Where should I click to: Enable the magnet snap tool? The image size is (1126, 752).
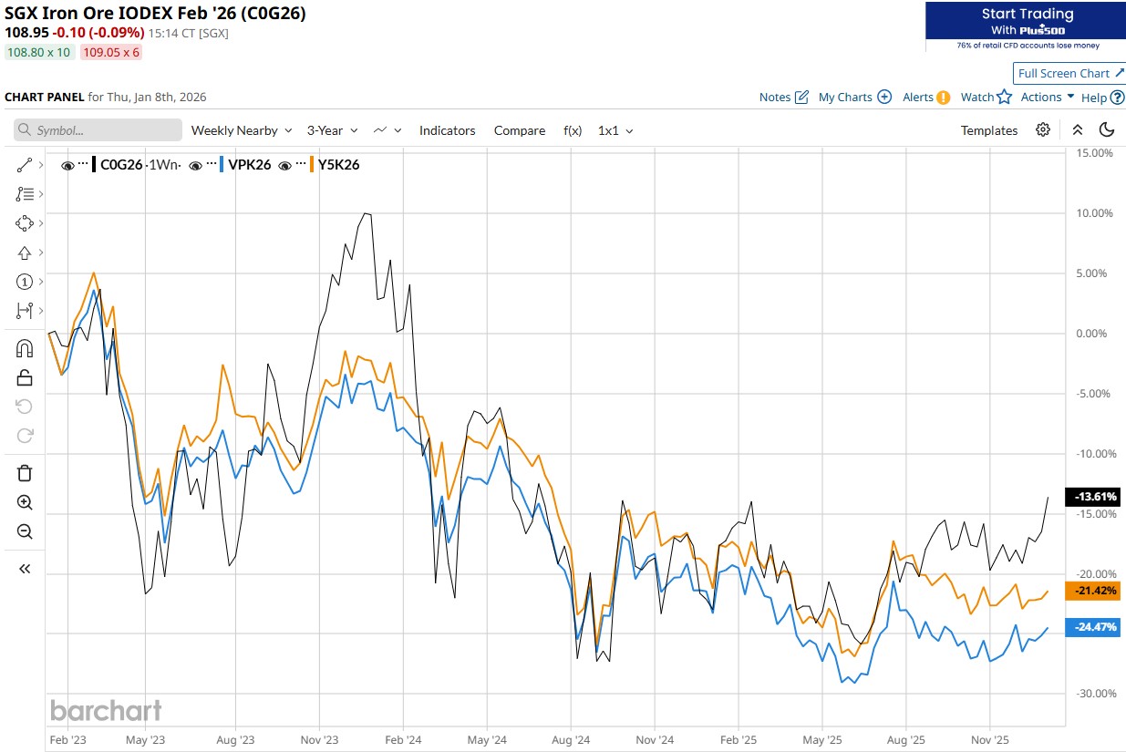25,348
